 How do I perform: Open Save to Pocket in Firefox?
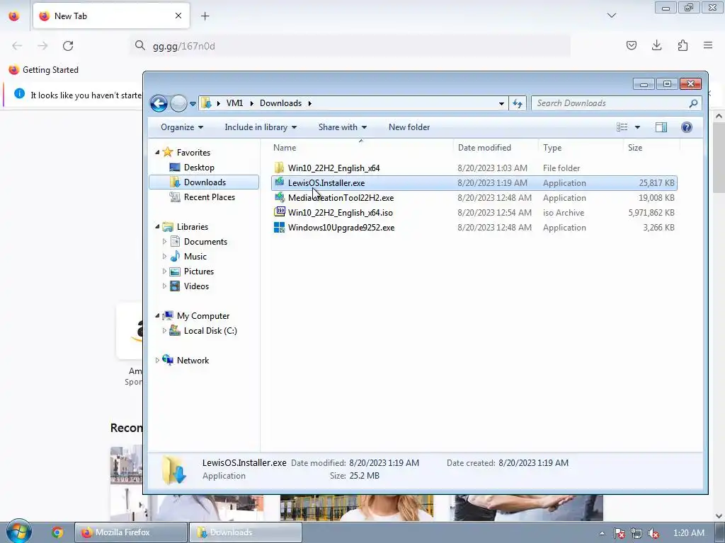(631, 45)
